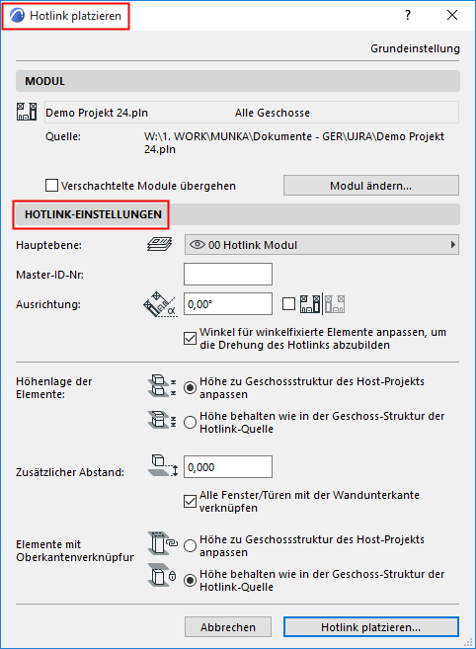Click the Ausrichtung angle field showing 0,00°
The height and width of the screenshot is (649, 476).
[x=228, y=304]
